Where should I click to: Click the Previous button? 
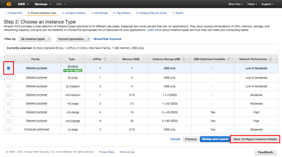pos(191,139)
